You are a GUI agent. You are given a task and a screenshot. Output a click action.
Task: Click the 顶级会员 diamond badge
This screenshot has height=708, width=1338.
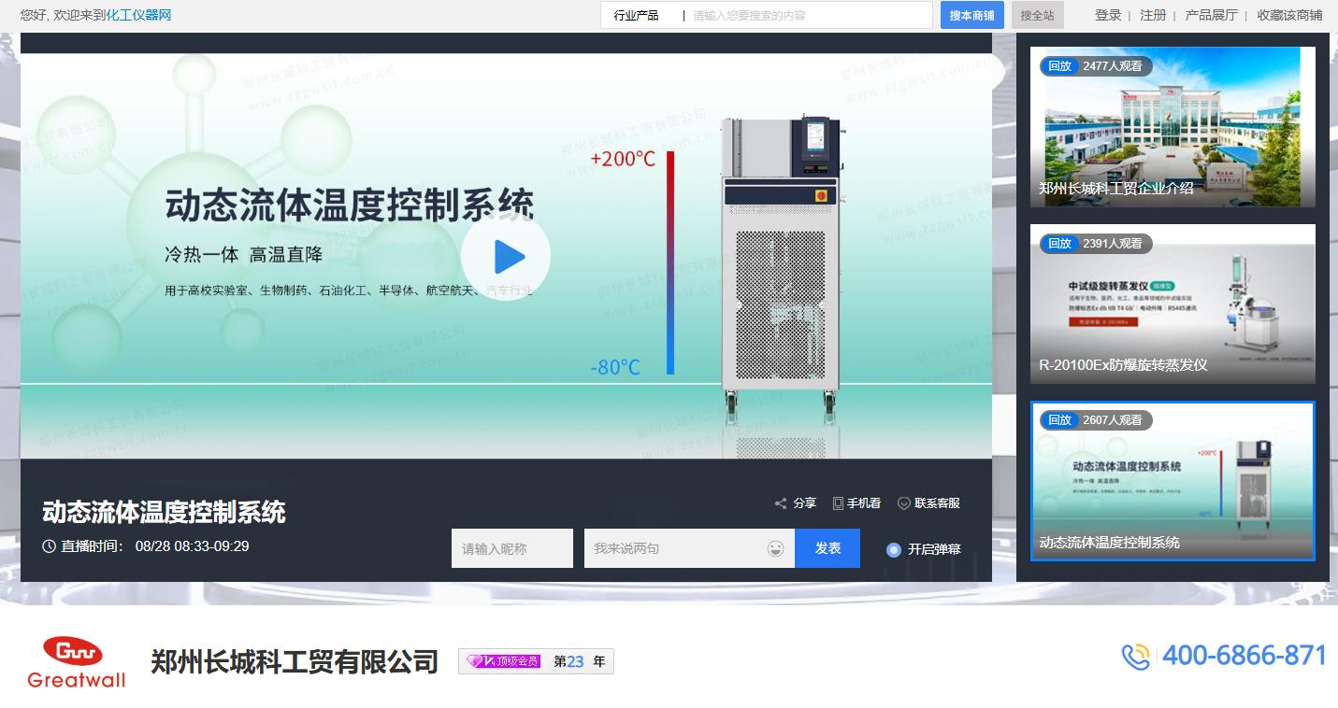(503, 661)
